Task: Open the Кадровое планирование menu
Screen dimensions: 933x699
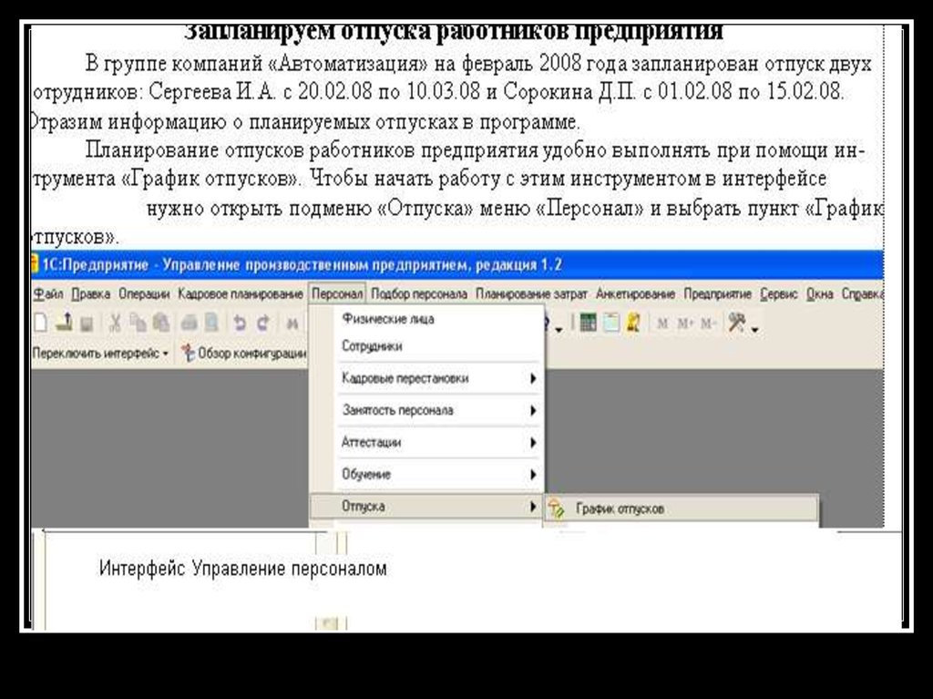Action: coord(241,294)
